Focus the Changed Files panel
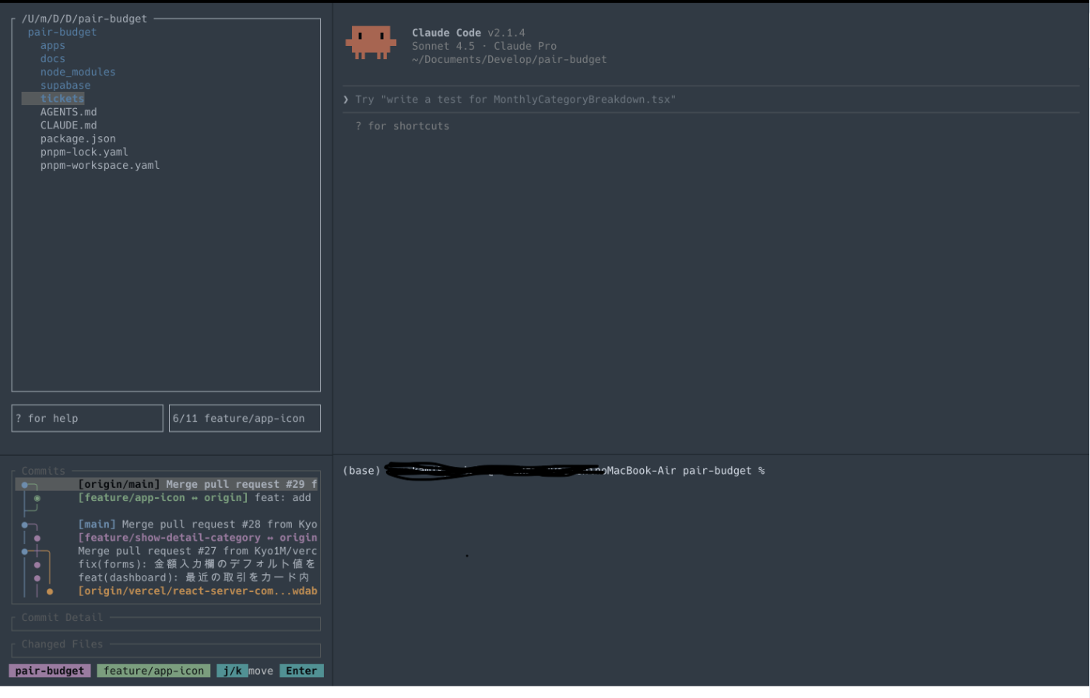 (x=166, y=650)
